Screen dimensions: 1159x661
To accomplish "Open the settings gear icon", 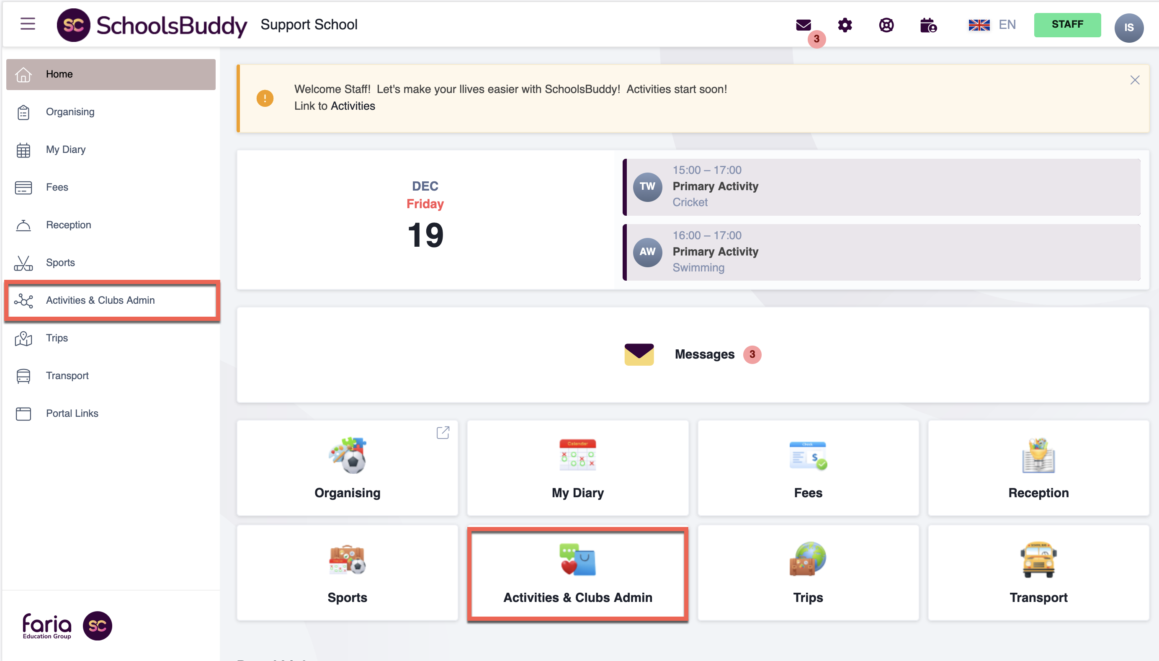I will pyautogui.click(x=845, y=25).
